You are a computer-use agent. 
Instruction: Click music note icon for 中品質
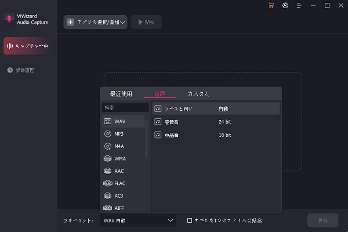158,135
